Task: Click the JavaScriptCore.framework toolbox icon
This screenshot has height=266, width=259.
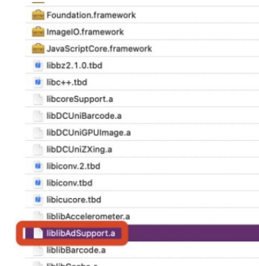Action: (38, 49)
